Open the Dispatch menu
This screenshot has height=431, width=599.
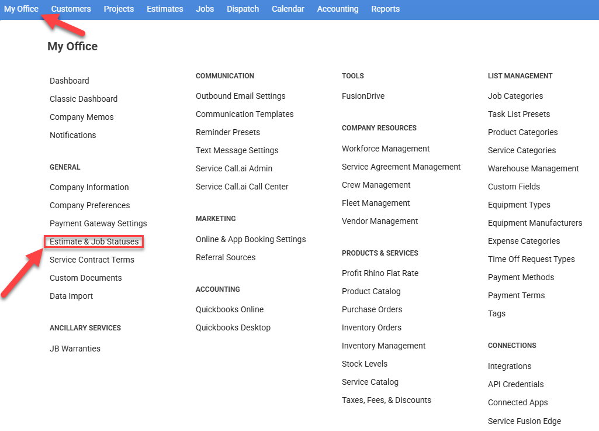[243, 9]
